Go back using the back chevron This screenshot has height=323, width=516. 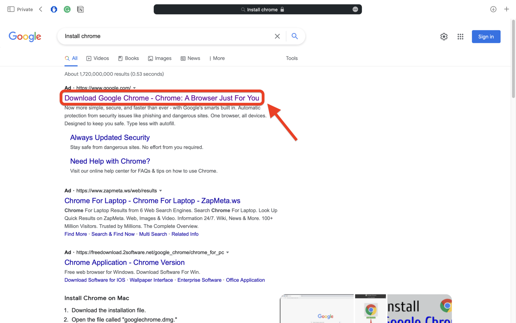click(x=41, y=9)
